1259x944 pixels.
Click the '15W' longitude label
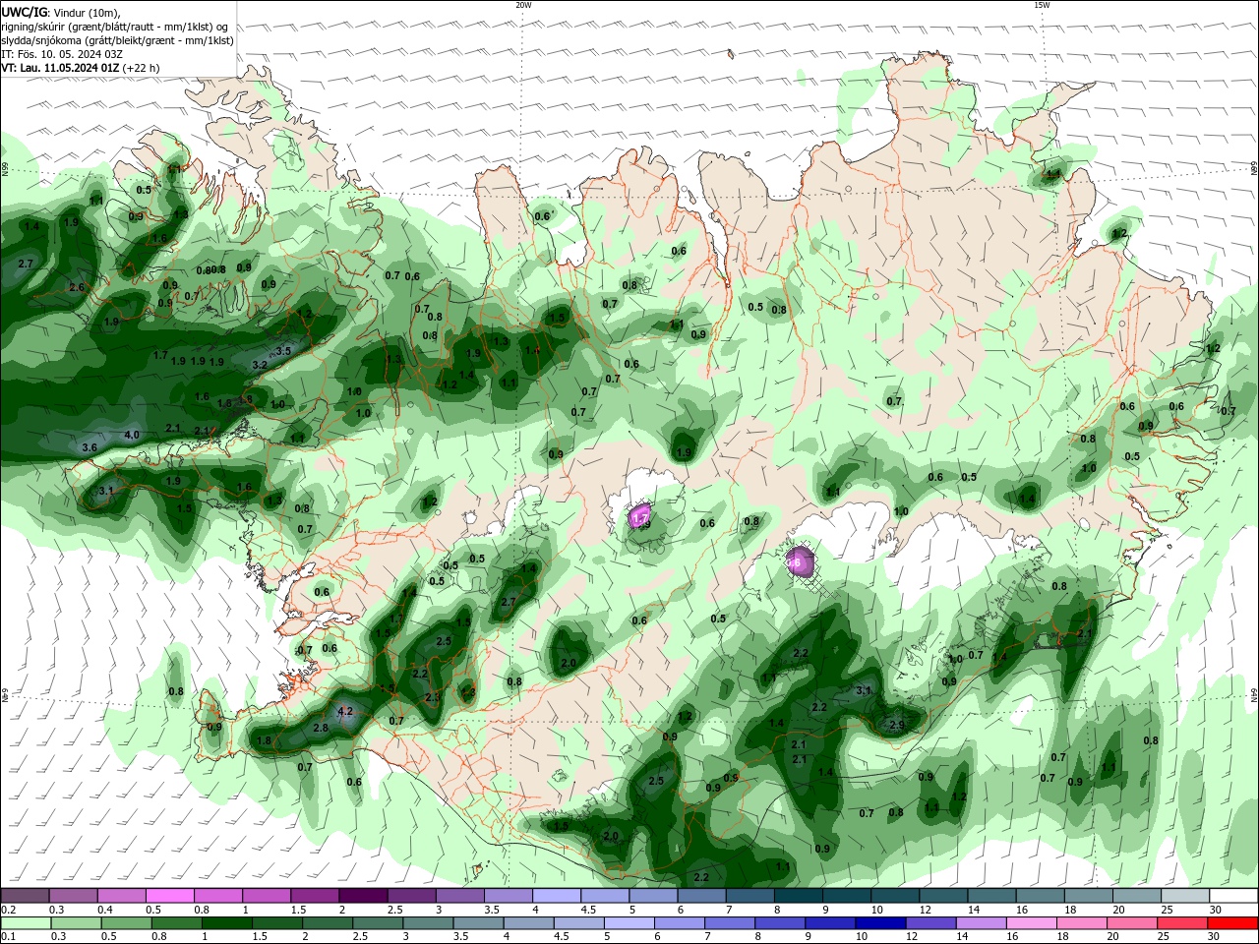point(1042,5)
